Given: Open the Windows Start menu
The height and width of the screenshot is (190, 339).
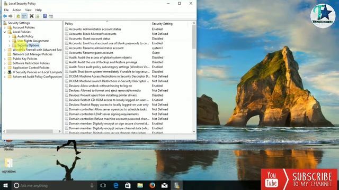Looking at the screenshot, I should [6, 185].
